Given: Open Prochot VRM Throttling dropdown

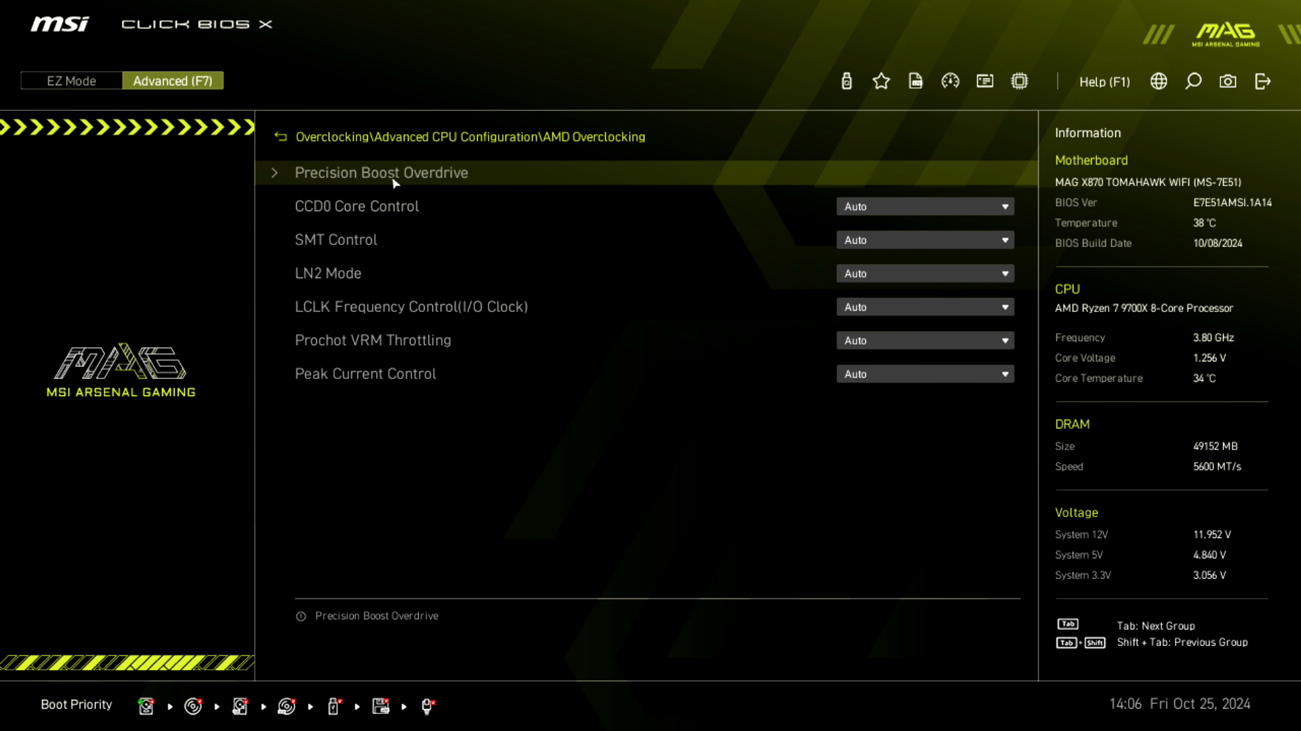Looking at the screenshot, I should click(x=925, y=340).
